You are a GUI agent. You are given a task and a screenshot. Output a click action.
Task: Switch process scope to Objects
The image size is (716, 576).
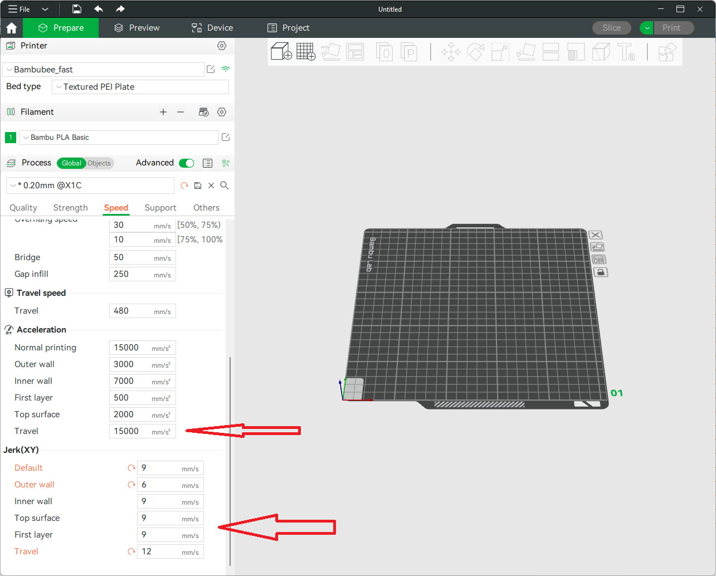click(x=99, y=163)
